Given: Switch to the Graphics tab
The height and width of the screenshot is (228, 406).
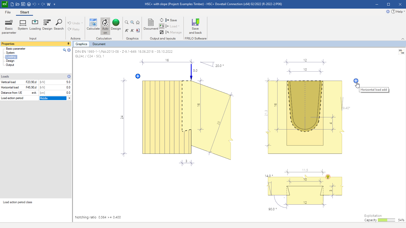Looking at the screenshot, I should pos(81,44).
